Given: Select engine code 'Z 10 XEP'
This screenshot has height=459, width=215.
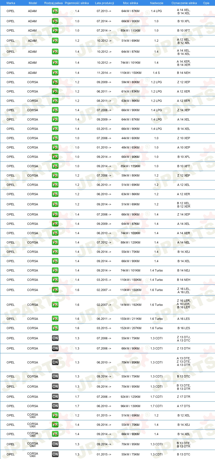Looking at the screenshot, I should point(184,138).
